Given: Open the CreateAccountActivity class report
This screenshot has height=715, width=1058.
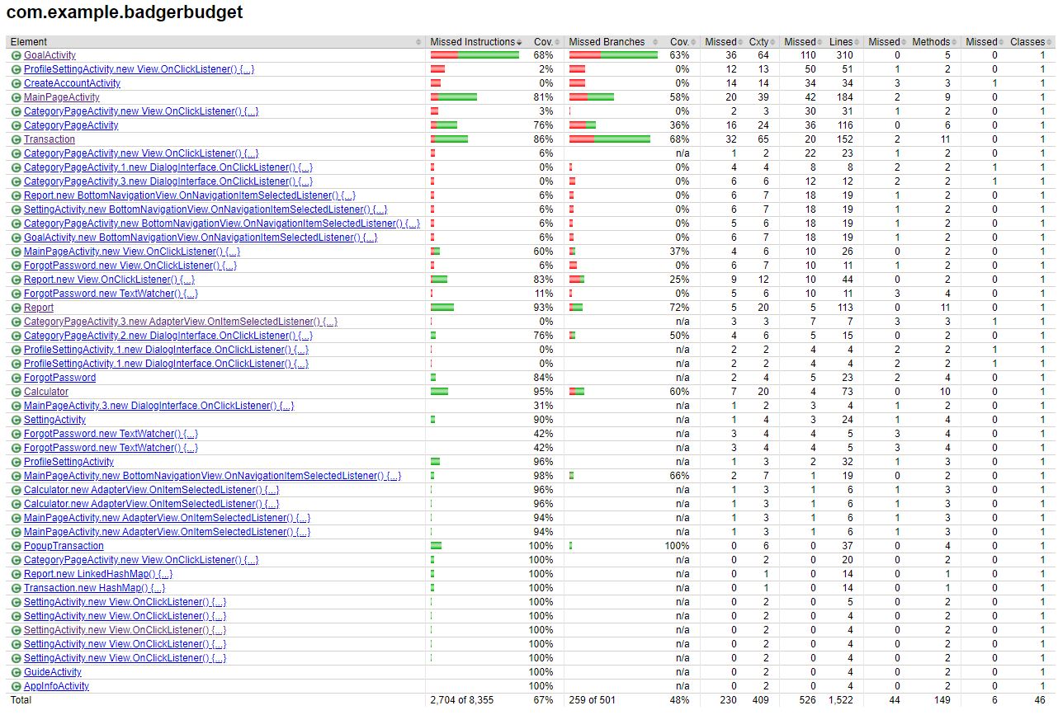Looking at the screenshot, I should (x=71, y=83).
